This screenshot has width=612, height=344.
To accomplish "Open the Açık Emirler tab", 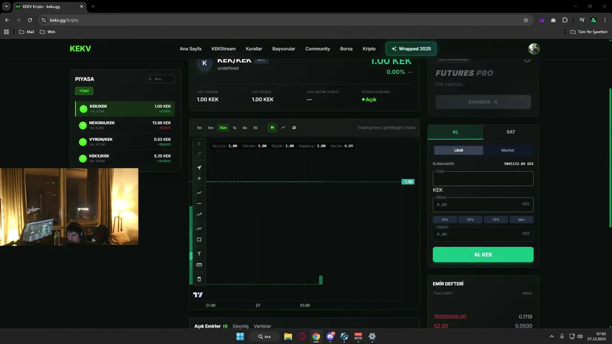I will click(x=211, y=326).
